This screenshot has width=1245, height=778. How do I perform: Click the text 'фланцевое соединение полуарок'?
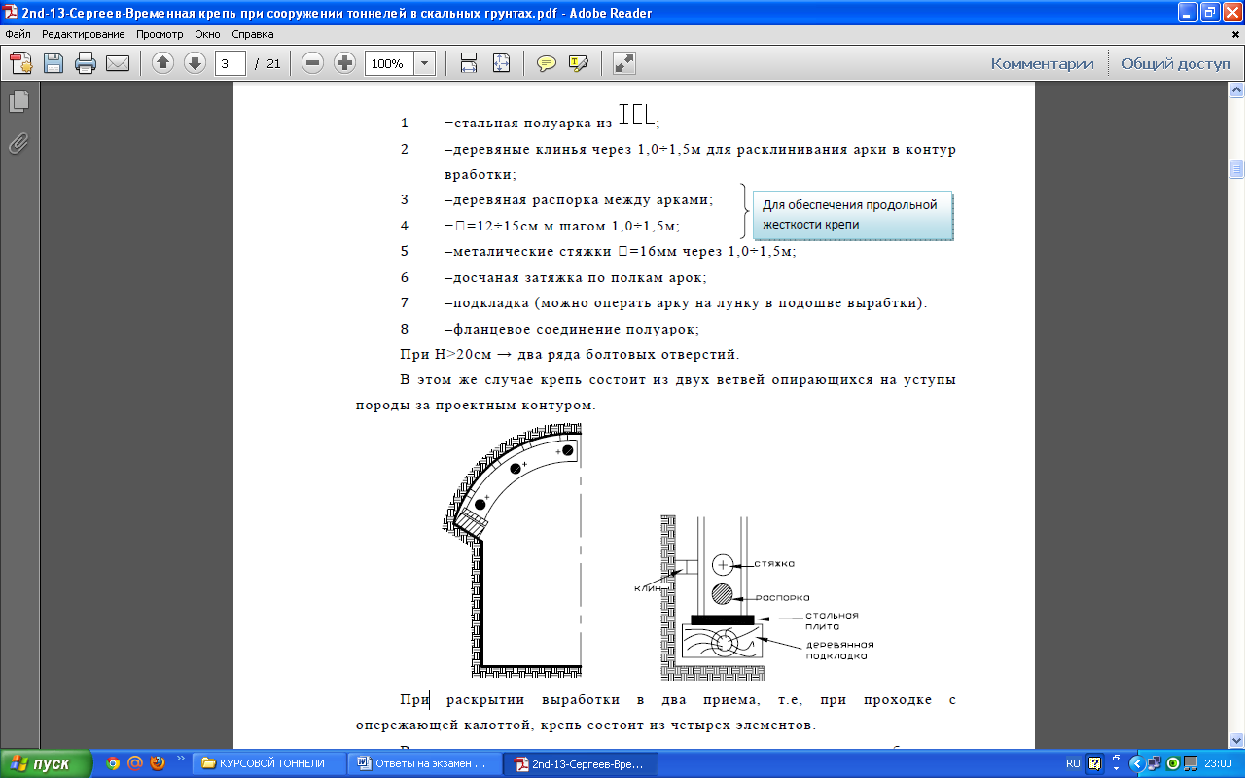(576, 329)
